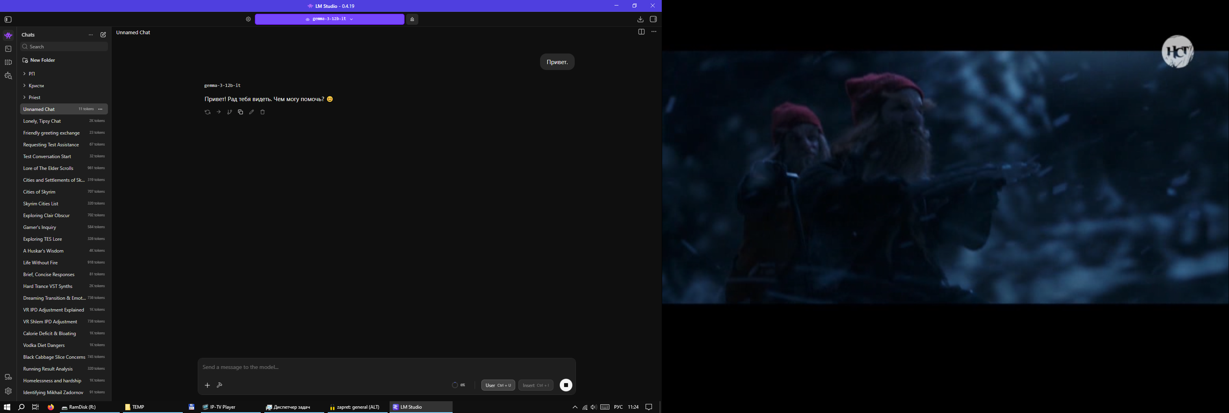The width and height of the screenshot is (1229, 413).
Task: Select the VR IPD Adjustment Explained chat
Action: [x=64, y=310]
